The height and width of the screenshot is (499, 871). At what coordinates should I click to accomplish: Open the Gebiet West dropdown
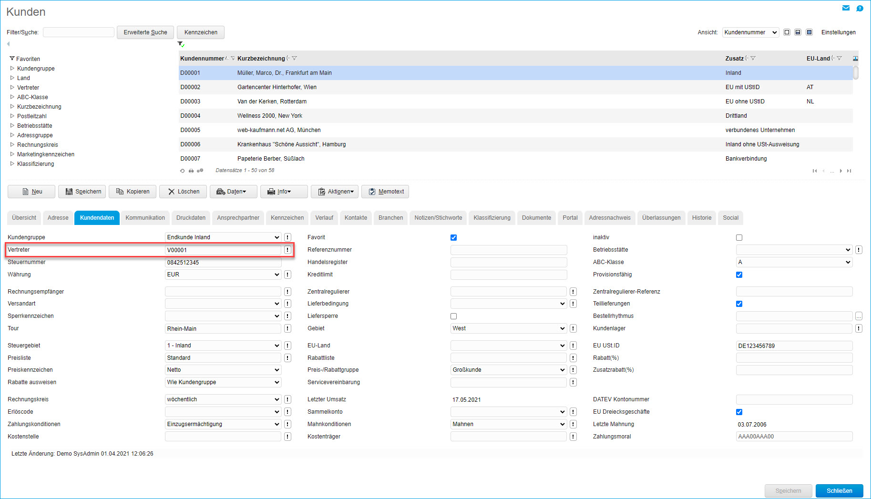[x=509, y=328]
